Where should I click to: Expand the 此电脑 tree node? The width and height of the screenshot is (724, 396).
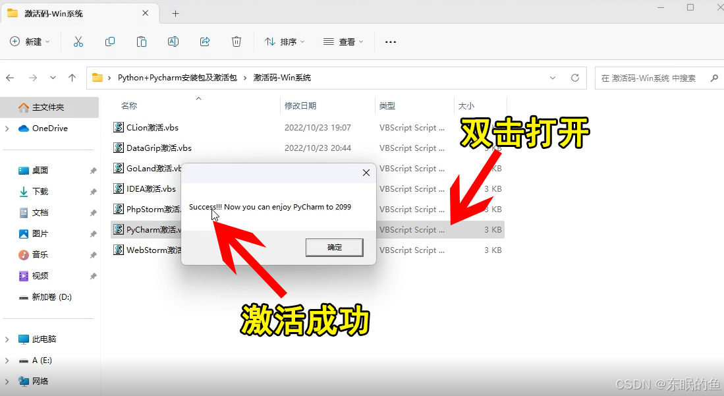pyautogui.click(x=7, y=339)
